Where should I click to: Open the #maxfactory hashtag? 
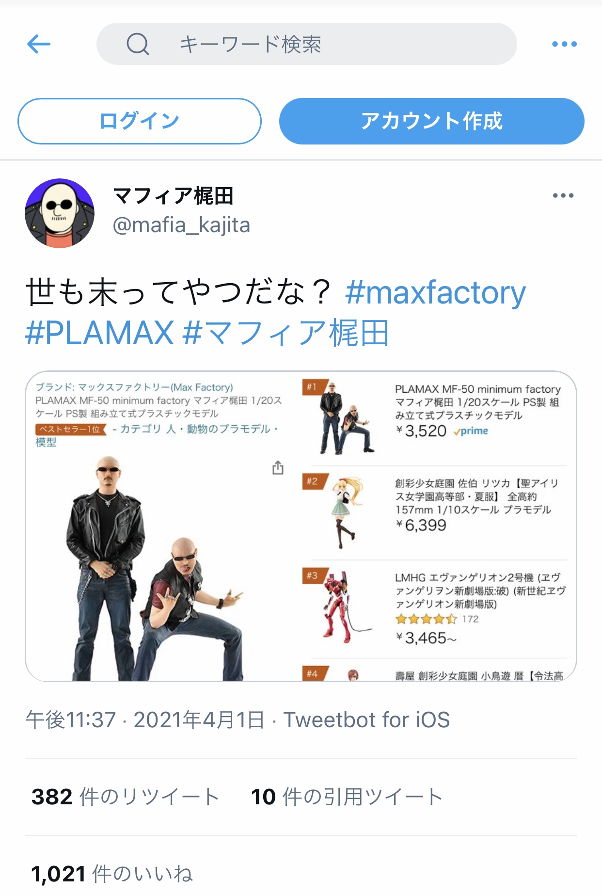coord(435,292)
